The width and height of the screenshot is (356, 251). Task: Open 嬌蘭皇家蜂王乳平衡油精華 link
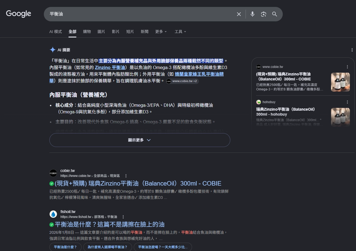[x=199, y=74]
